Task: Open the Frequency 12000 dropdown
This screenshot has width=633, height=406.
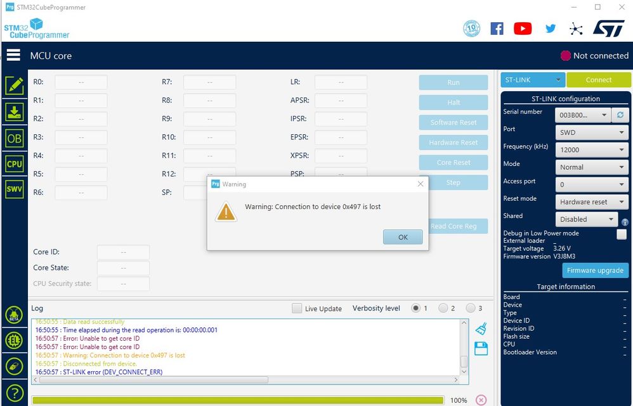Action: (592, 149)
